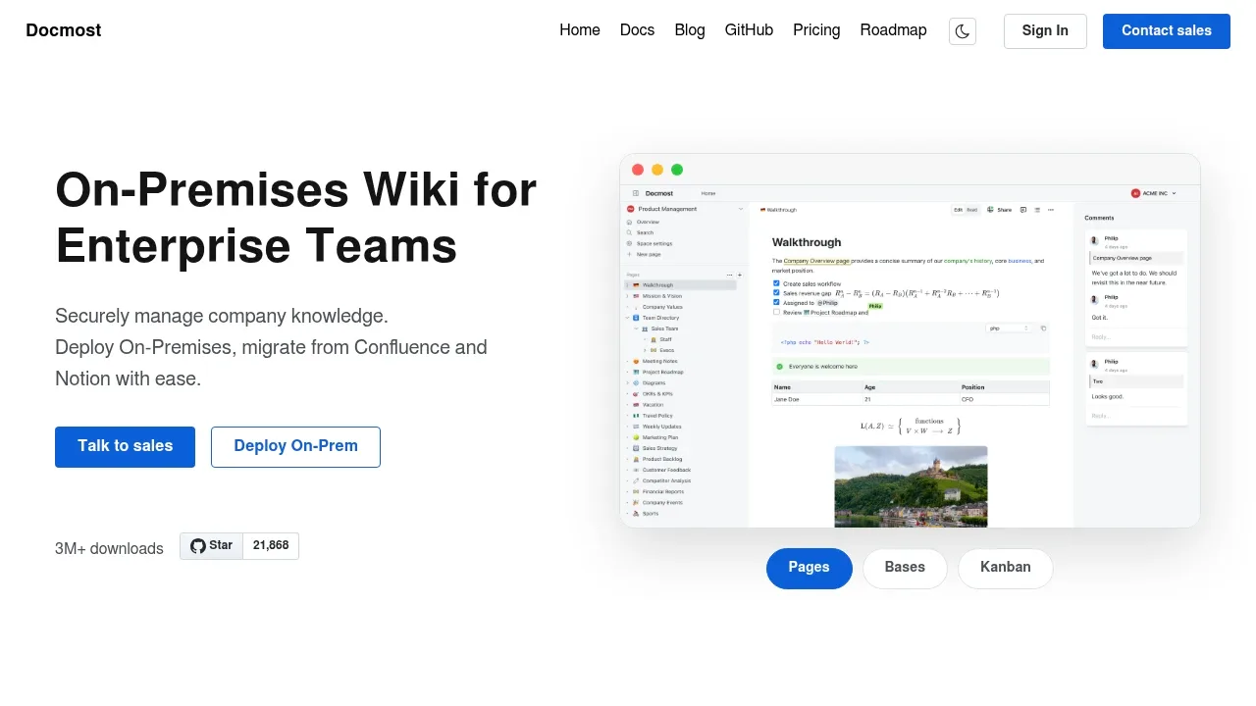Click the Company Overview page link in Walkthrough

[816, 261]
